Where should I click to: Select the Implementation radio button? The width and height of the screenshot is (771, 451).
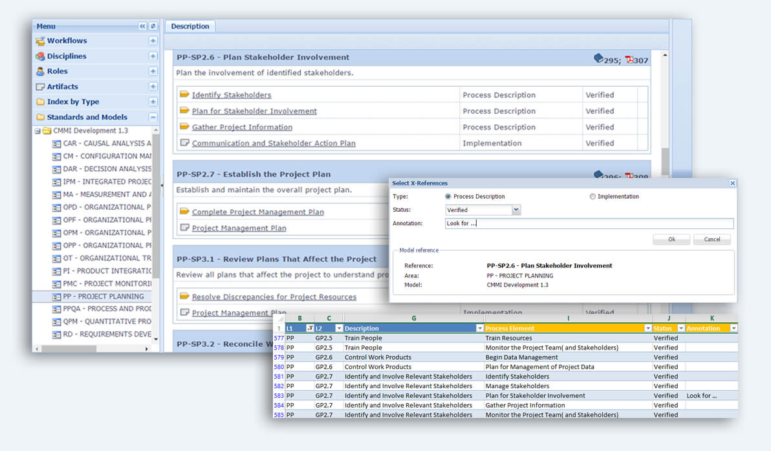(x=592, y=196)
